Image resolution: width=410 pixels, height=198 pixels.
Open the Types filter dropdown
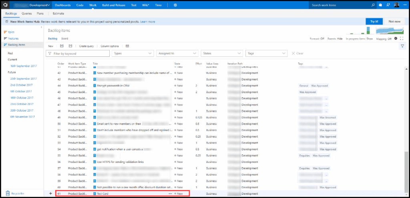click(133, 53)
